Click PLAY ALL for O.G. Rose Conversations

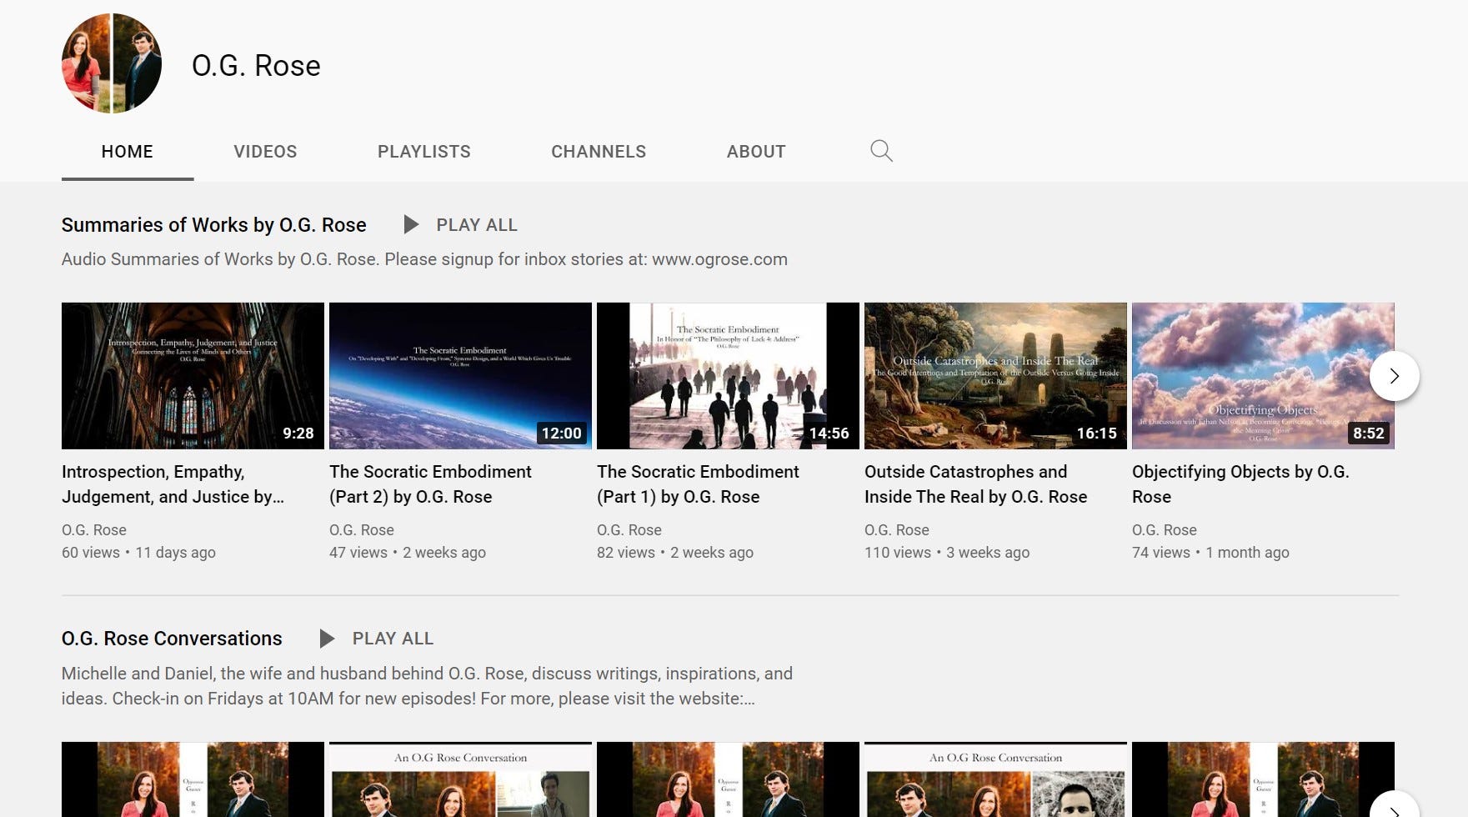coord(393,639)
